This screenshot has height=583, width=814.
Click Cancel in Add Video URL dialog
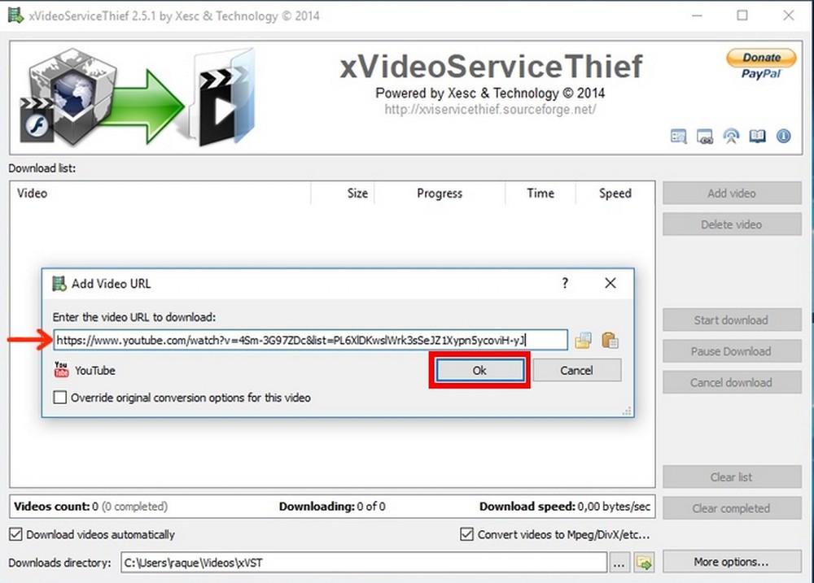[577, 370]
